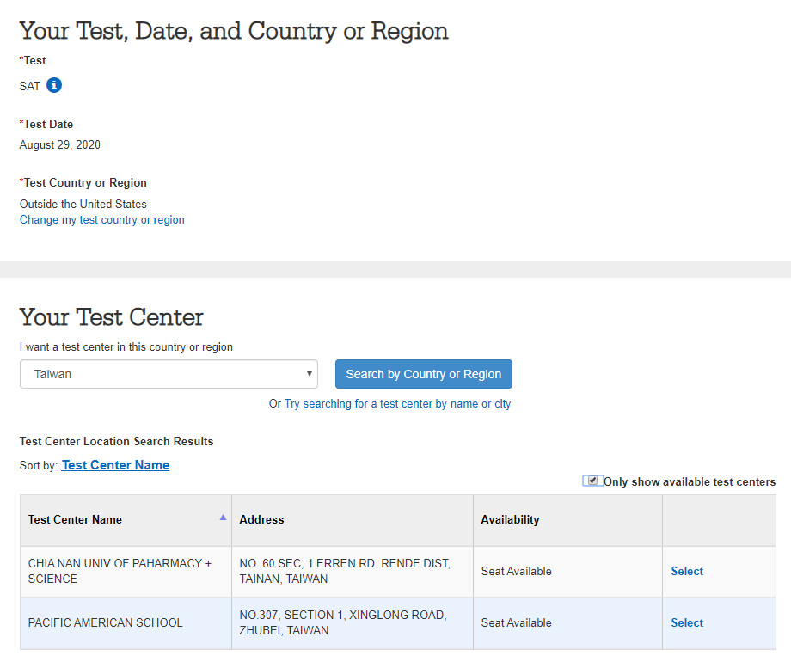
Task: Click the Availability column header
Action: (x=510, y=519)
